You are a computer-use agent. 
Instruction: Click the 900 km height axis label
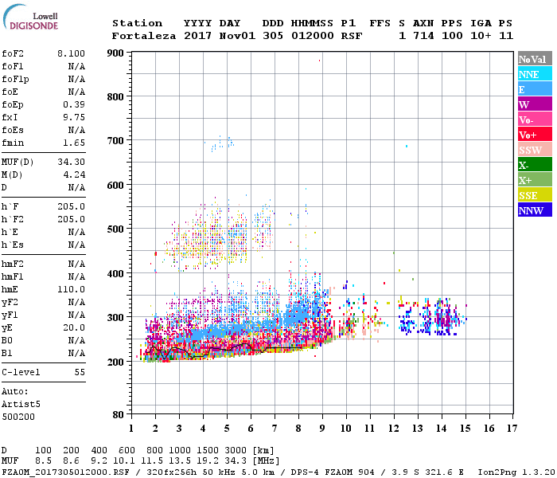coord(115,53)
